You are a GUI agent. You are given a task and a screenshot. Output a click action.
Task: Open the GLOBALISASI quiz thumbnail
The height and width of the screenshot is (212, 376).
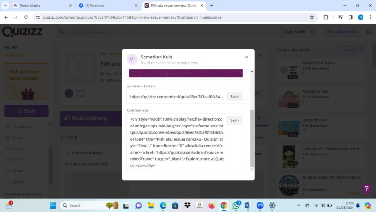click(289, 185)
